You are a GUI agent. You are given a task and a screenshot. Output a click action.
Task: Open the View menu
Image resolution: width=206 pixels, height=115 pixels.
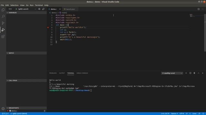click(22, 5)
